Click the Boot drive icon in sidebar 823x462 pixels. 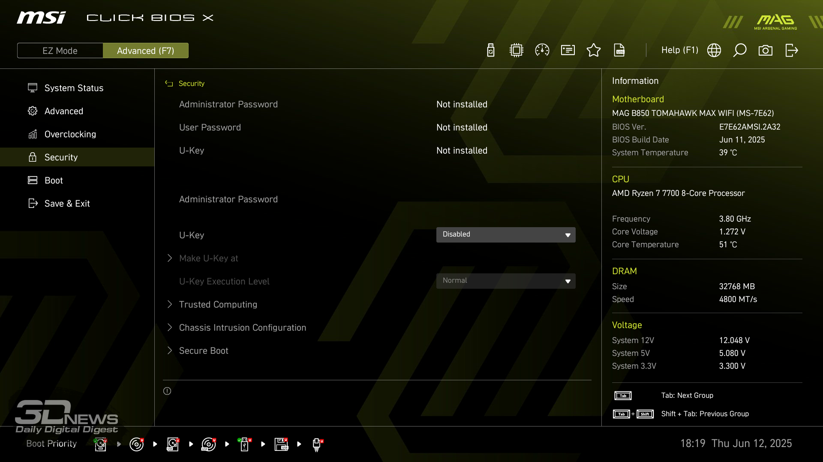[x=33, y=180]
